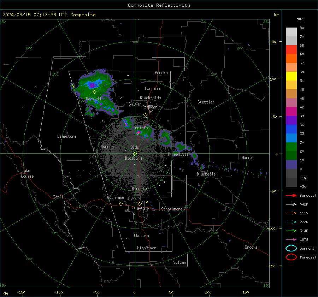The height and width of the screenshot is (297, 318).
Task: Click the dBZ legend heading
Action: (300, 19)
